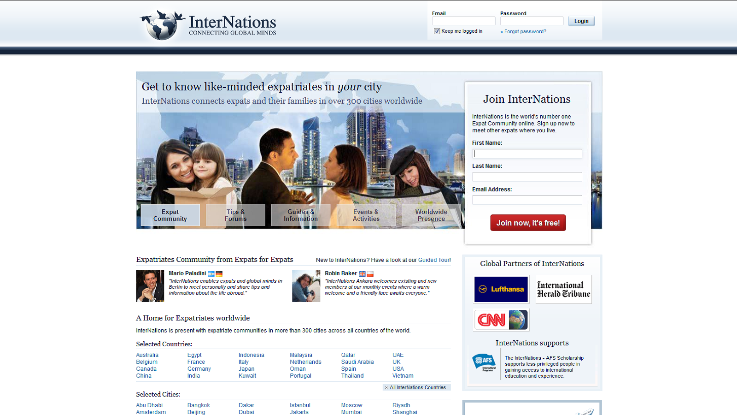The image size is (737, 415).
Task: Open the Istanbul city link
Action: [300, 405]
